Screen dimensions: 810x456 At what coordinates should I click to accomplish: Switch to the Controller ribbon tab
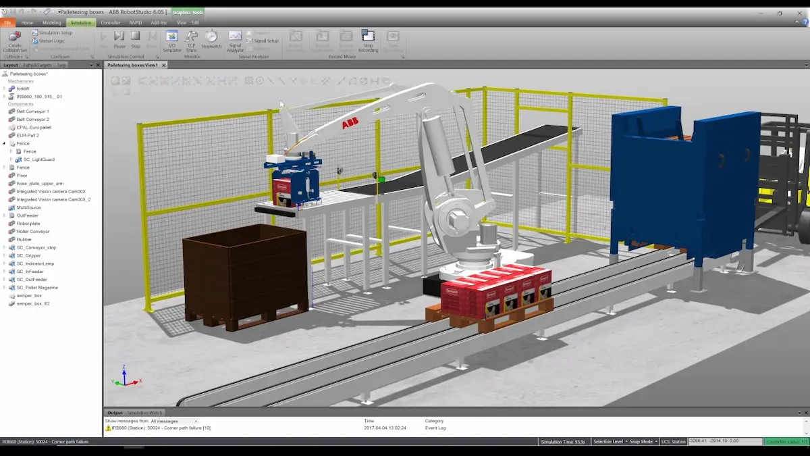tap(110, 22)
